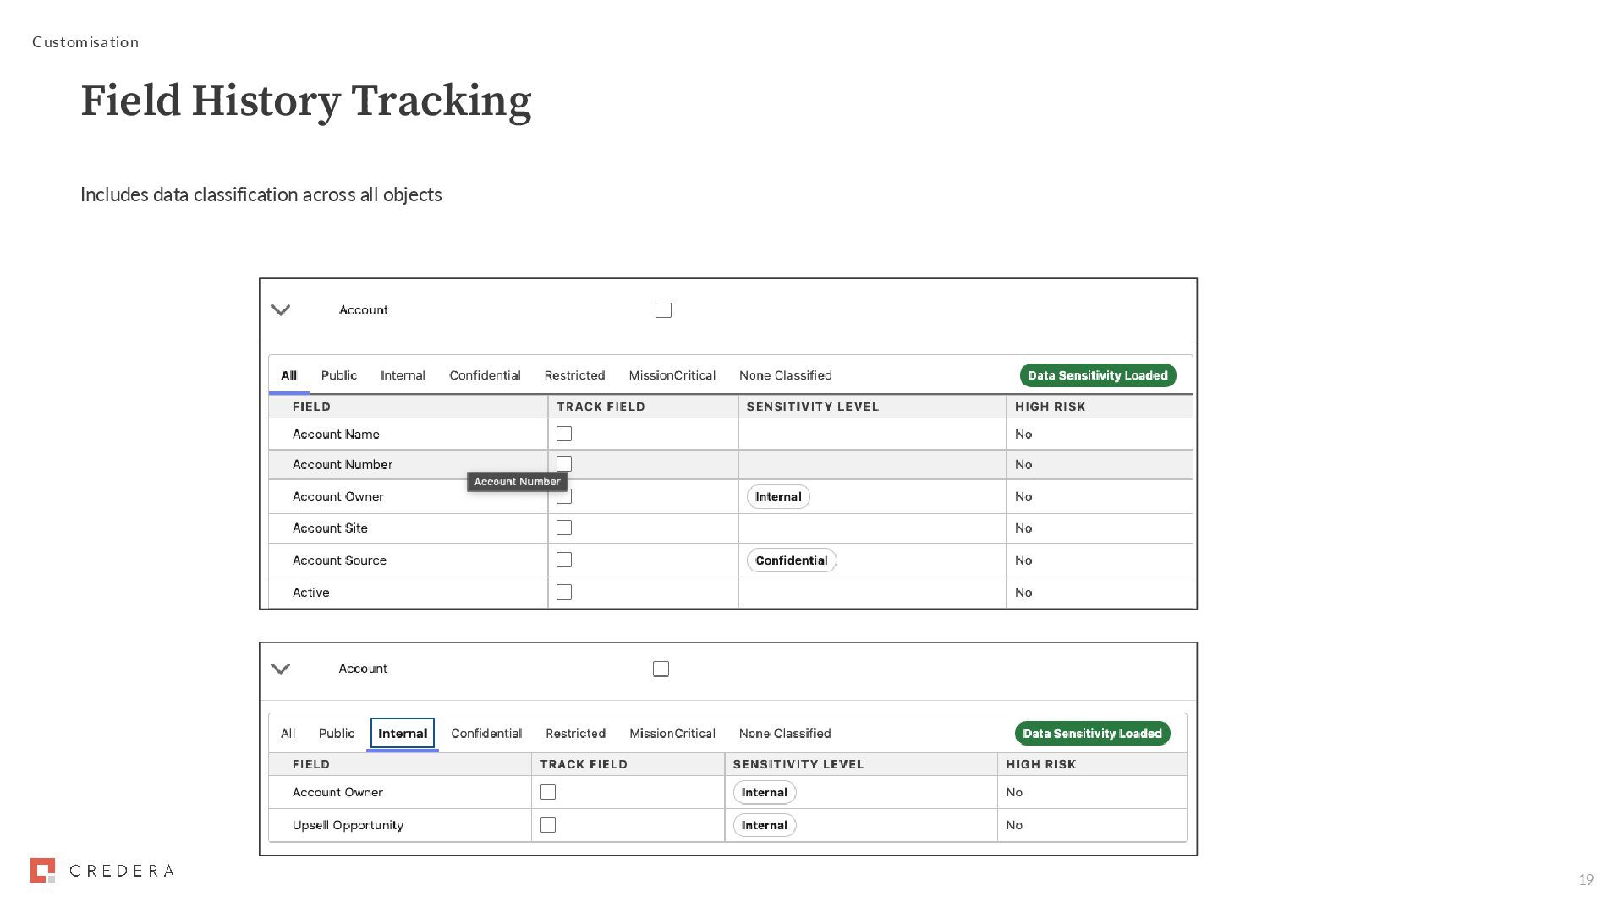The image size is (1624, 913).
Task: Show None Classified tab in lower panel
Action: pyautogui.click(x=784, y=733)
